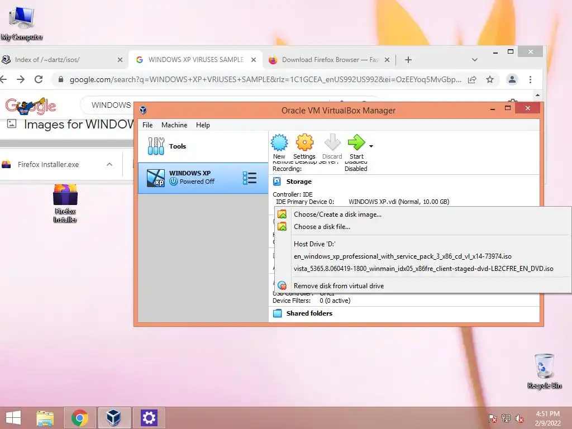The width and height of the screenshot is (572, 429).
Task: Select the Firefox Installer desktop icon
Action: [65, 203]
